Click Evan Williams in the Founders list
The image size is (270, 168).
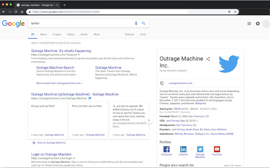pos(219,129)
